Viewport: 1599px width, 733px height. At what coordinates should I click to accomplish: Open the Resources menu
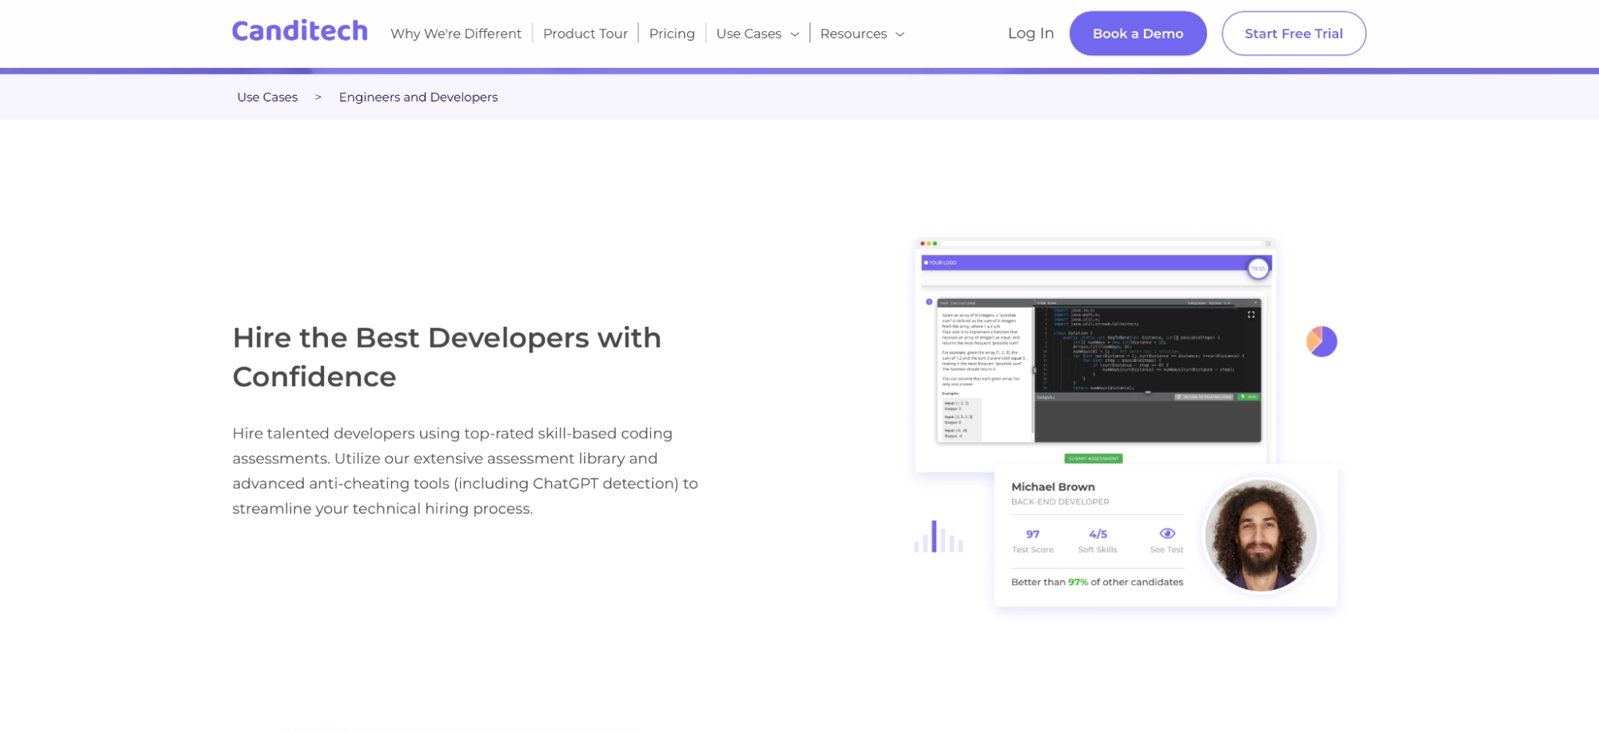click(862, 34)
